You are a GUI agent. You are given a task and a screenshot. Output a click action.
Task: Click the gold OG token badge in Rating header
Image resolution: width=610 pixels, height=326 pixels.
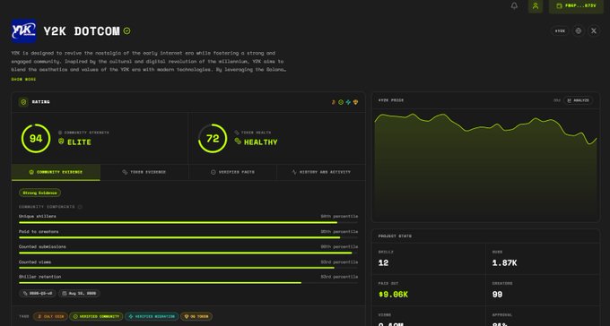pos(355,102)
